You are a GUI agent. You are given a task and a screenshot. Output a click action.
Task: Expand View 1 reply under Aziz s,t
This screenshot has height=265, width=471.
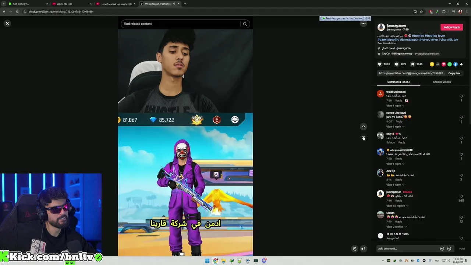click(x=395, y=185)
